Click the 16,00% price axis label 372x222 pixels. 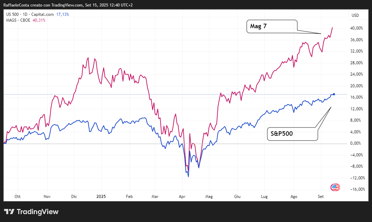[x=356, y=97]
